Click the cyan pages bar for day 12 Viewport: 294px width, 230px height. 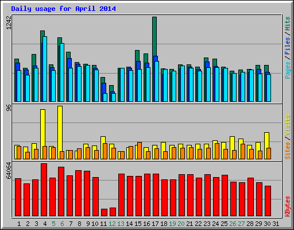coord(114,97)
